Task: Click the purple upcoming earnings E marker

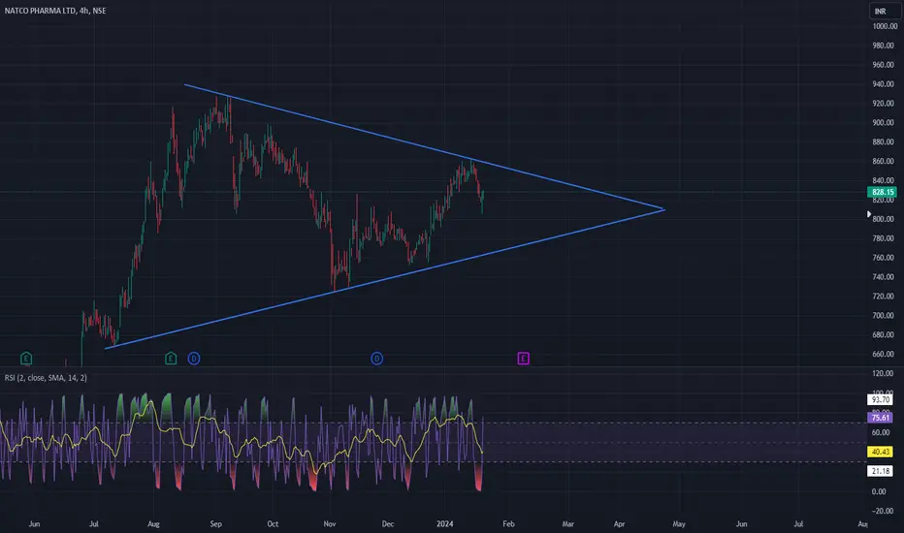Action: click(x=523, y=359)
